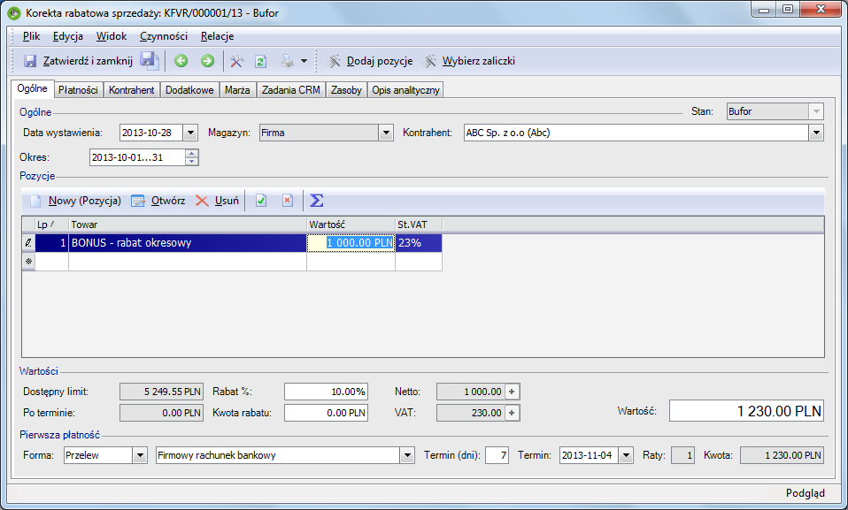Click the 23% VAT rate cell
This screenshot has height=510, width=848.
420,243
